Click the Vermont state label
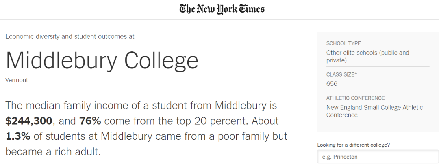The height and width of the screenshot is (166, 439). pyautogui.click(x=17, y=80)
